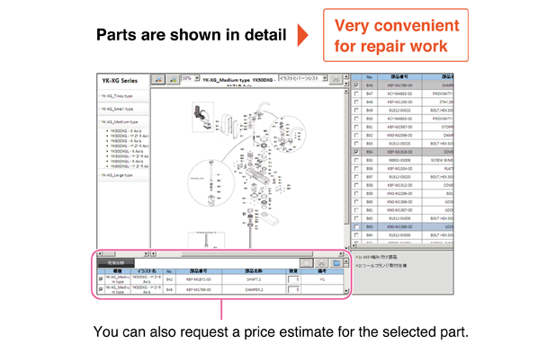Click part number 91312-04010 in row 849
This screenshot has width=538, height=353.
pos(399,110)
